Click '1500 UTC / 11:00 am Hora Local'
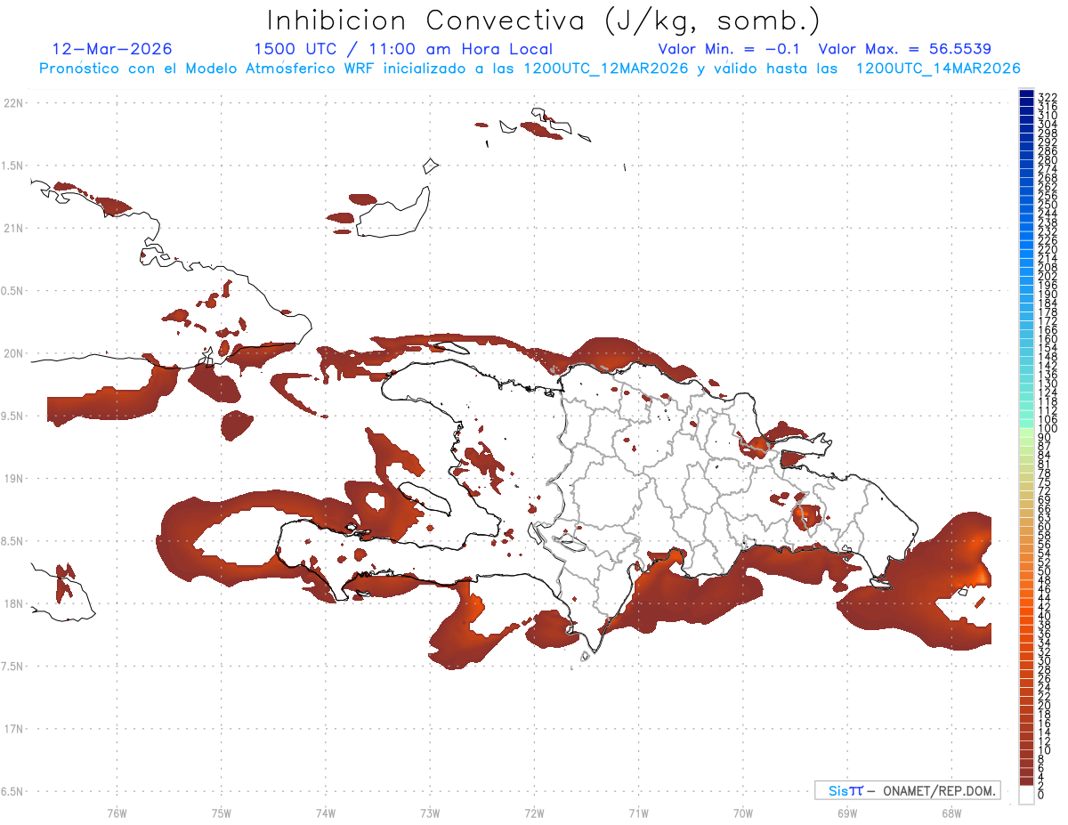The width and height of the screenshot is (1068, 825). coord(403,50)
